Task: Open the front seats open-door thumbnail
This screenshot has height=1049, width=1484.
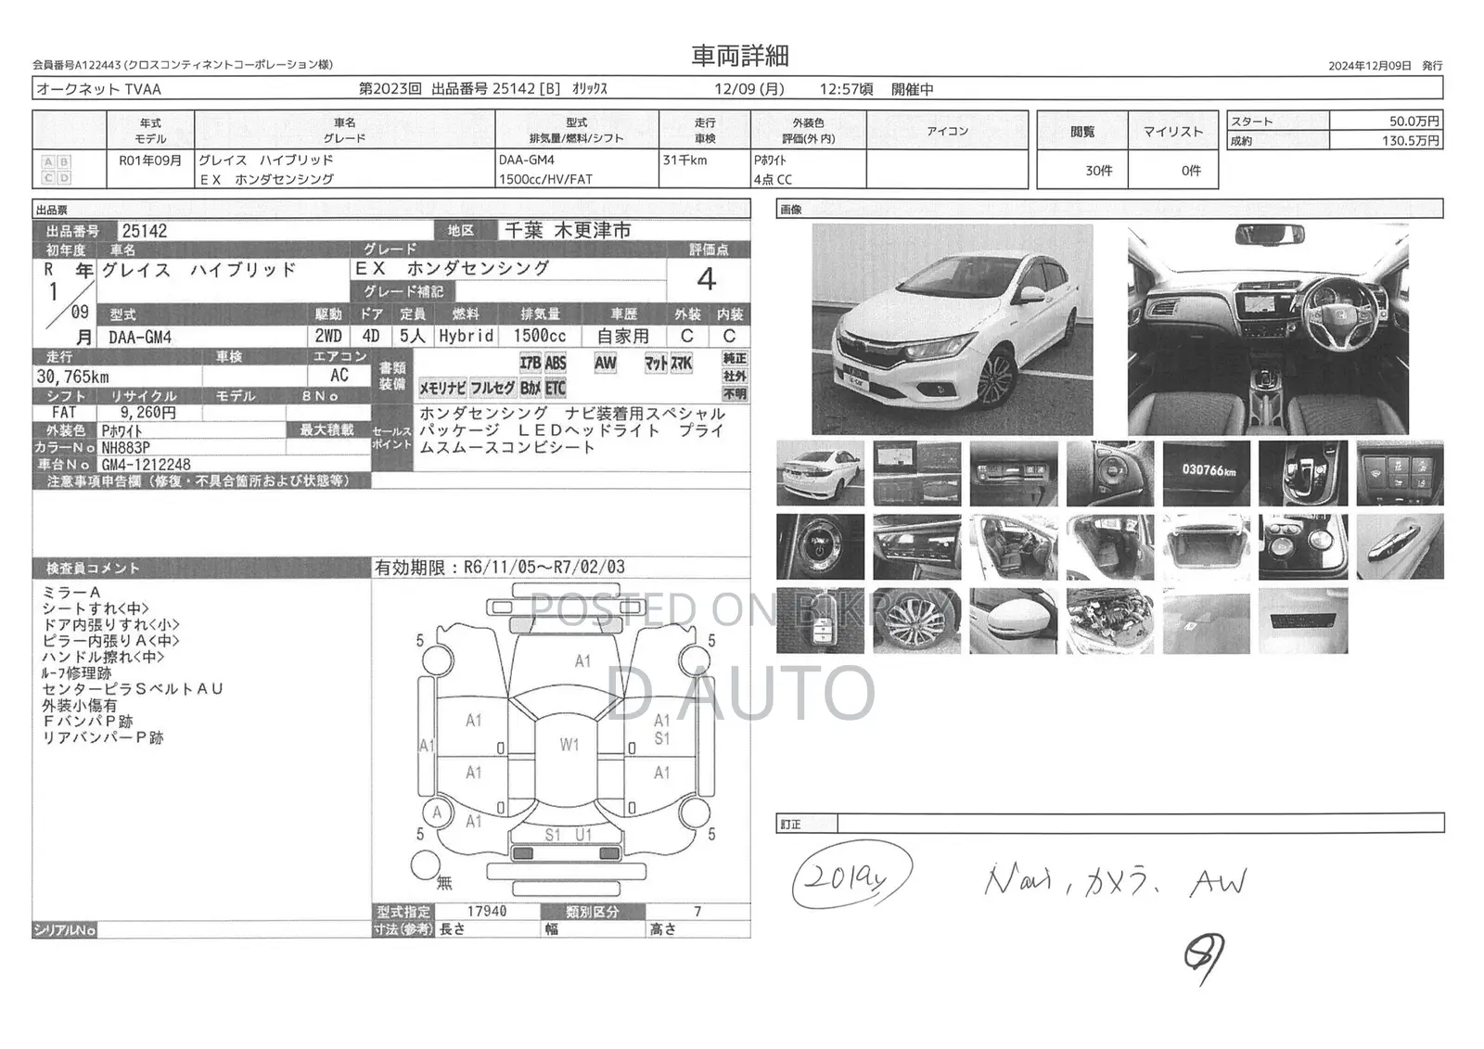Action: pos(1014,547)
